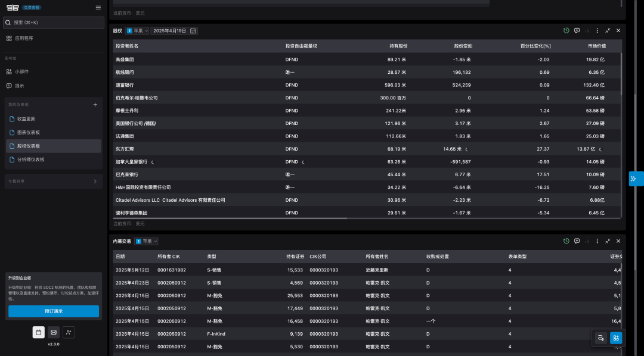Click the chat-plus icon in 内幕交易 widget header
Viewport: 644px width, 356px height.
[x=577, y=241]
